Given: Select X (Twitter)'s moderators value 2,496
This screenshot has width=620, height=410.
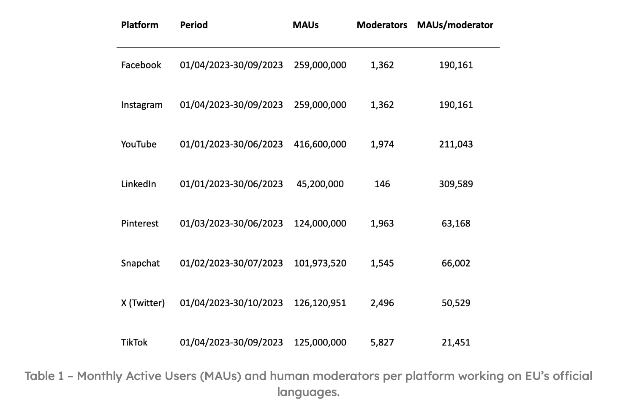Looking at the screenshot, I should [x=382, y=303].
